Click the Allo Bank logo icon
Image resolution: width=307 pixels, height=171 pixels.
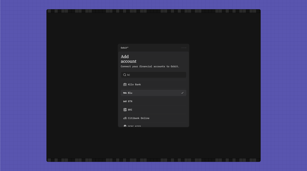point(125,84)
